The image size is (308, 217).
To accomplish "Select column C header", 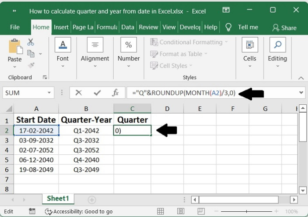I will tap(132, 109).
